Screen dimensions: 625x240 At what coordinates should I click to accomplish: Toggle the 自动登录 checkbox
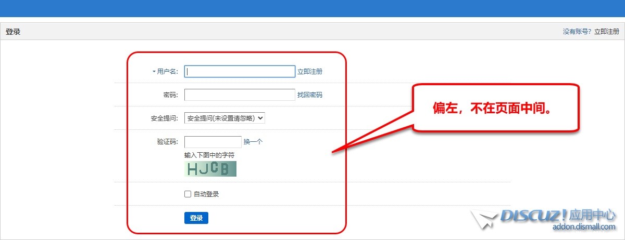click(x=188, y=194)
